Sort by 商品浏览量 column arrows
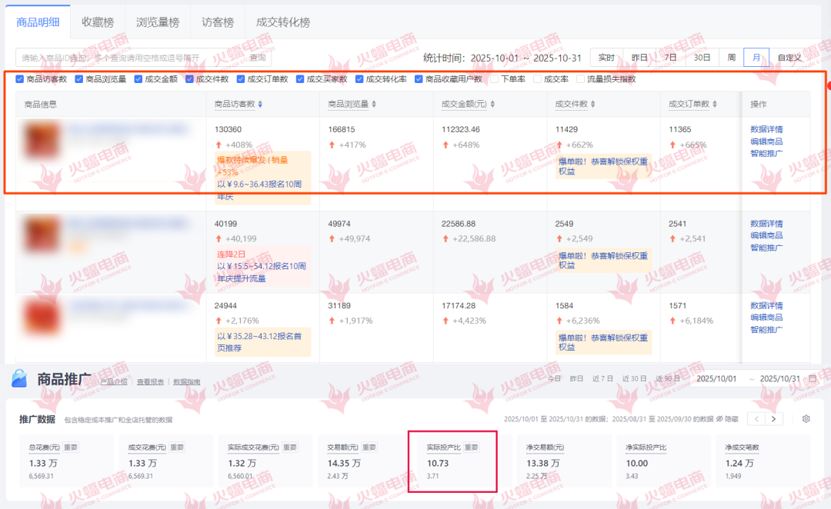Viewport: 831px width, 509px height. pos(374,105)
